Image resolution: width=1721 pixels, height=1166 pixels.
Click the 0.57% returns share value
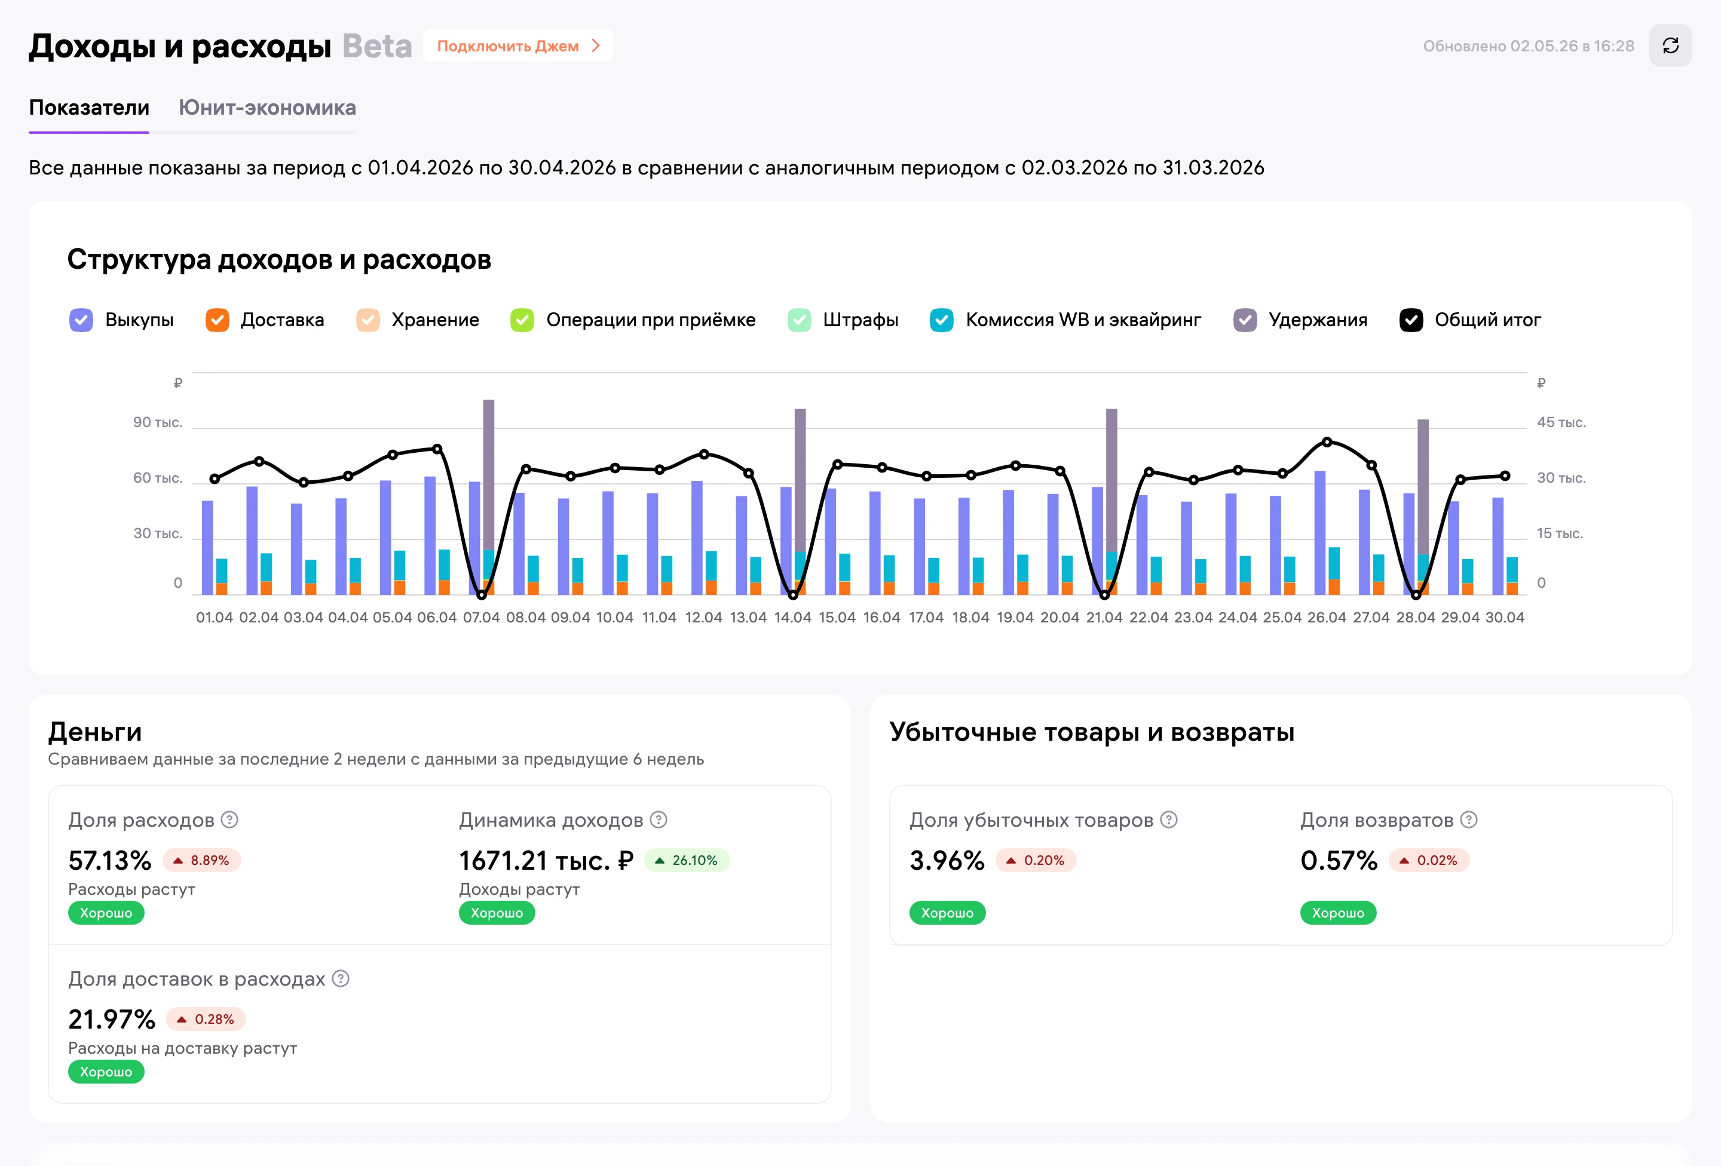click(1339, 860)
